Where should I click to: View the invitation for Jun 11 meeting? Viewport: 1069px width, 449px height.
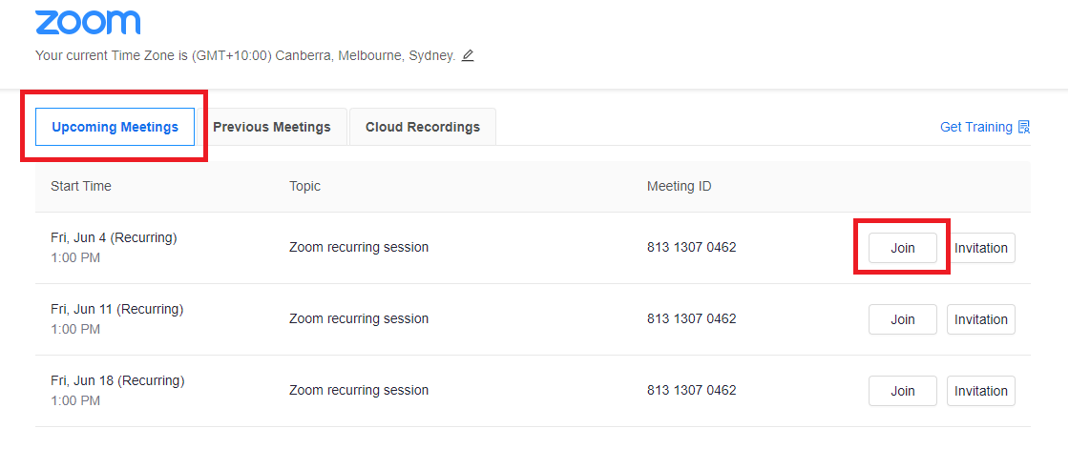tap(981, 319)
